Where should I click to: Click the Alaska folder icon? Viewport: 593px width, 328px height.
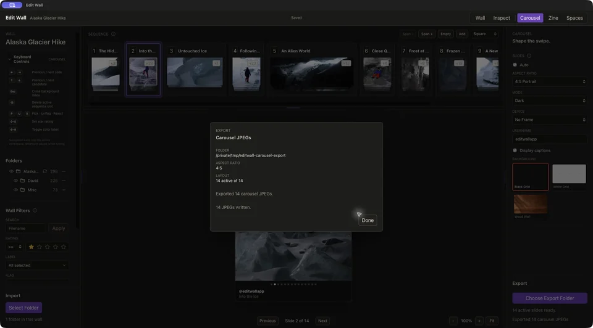click(18, 171)
